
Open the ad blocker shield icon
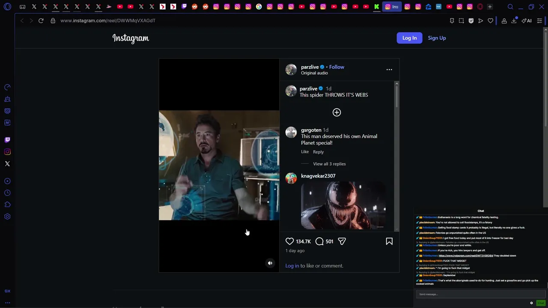[x=471, y=21]
